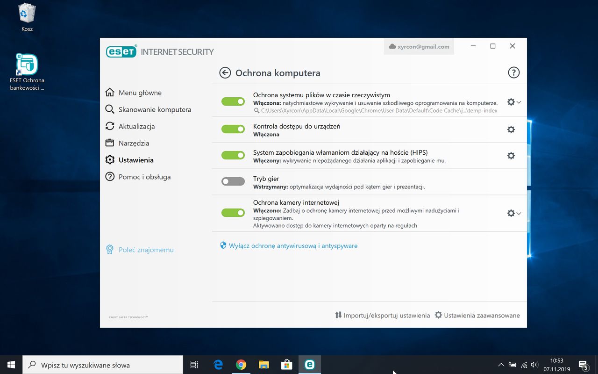
Task: Show hidden tray icons chevron
Action: point(501,365)
